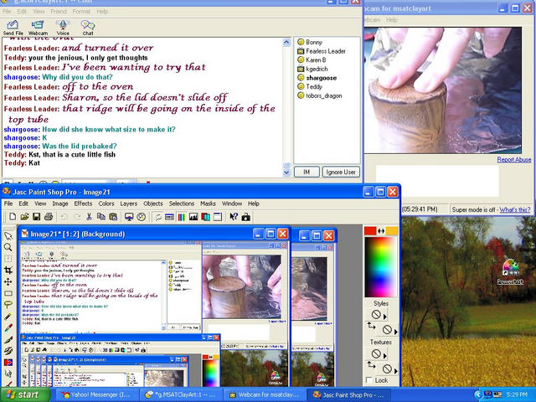This screenshot has height=402, width=536.
Task: Open the Colors menu
Action: [106, 204]
